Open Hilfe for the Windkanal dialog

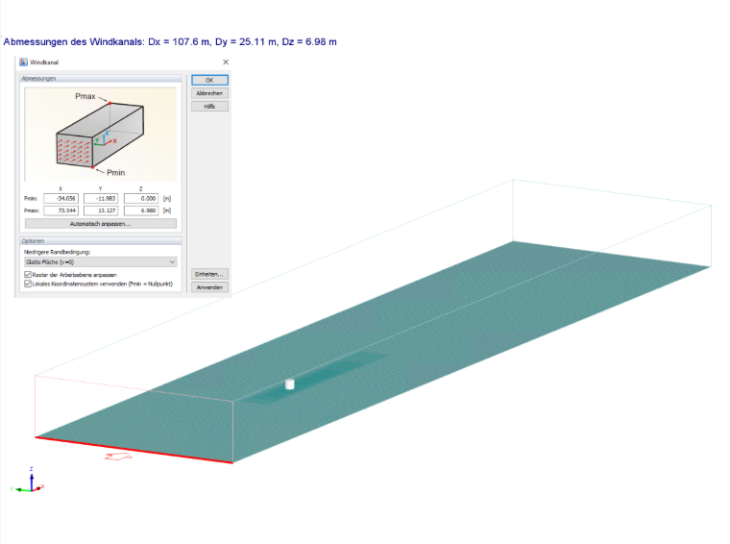coord(209,106)
